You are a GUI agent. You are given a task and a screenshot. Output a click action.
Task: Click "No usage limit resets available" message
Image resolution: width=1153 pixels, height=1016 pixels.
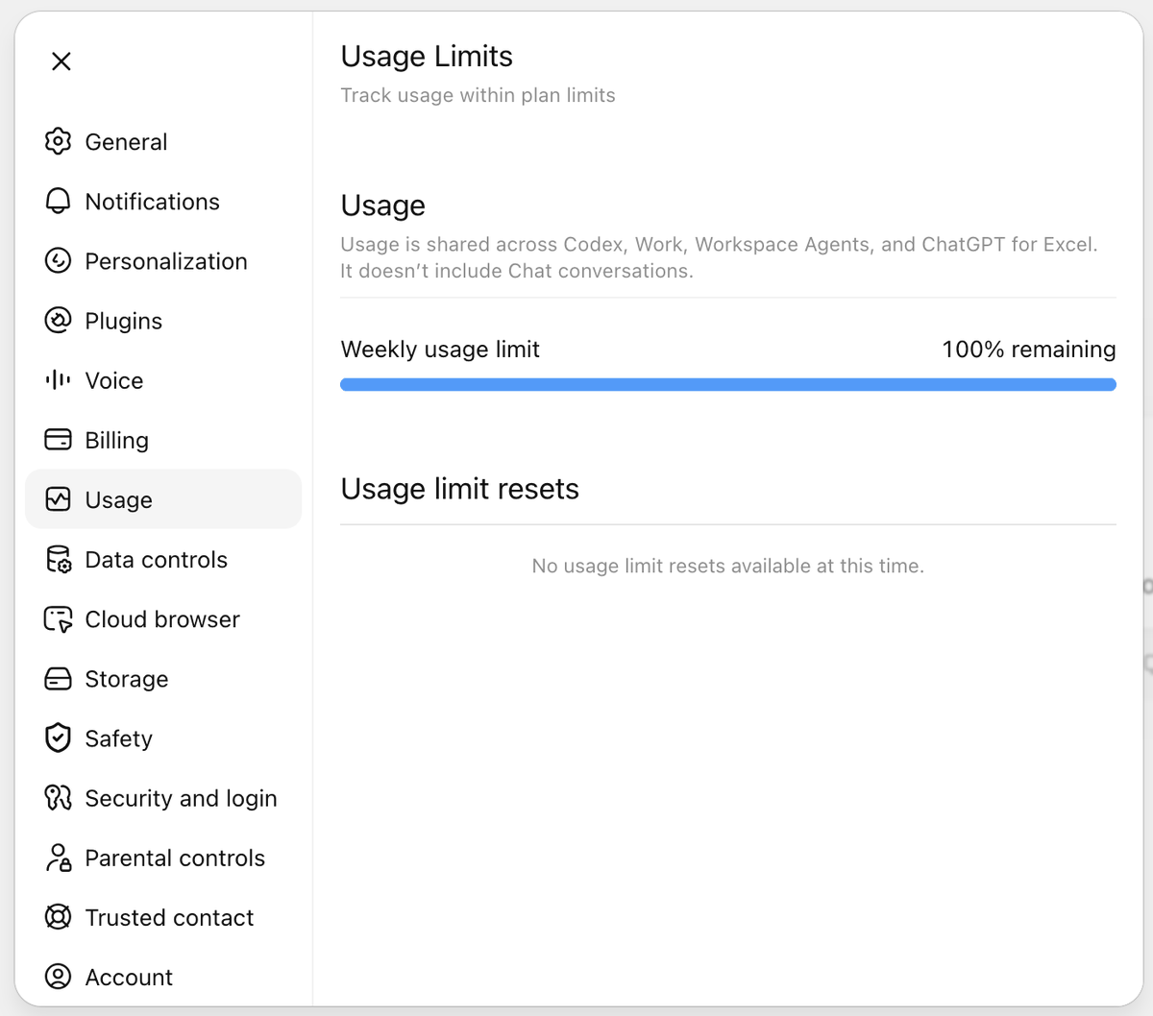click(728, 566)
